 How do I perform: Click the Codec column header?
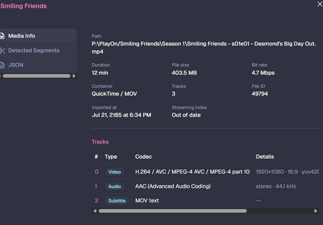143,156
